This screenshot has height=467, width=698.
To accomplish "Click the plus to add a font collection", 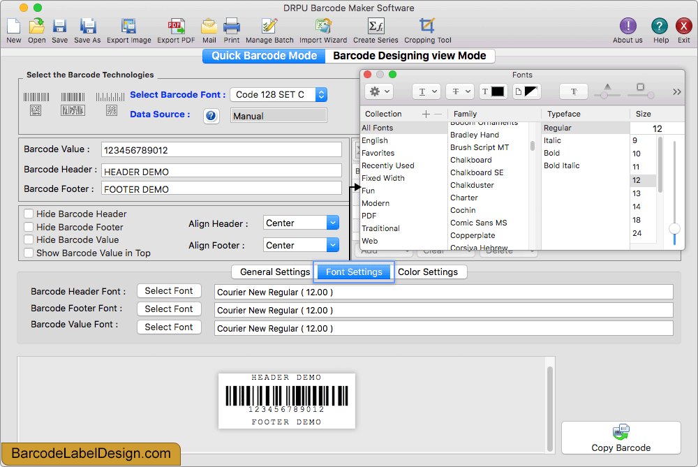I will pyautogui.click(x=426, y=114).
